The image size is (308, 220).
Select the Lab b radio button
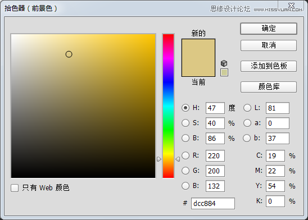[x=247, y=138]
